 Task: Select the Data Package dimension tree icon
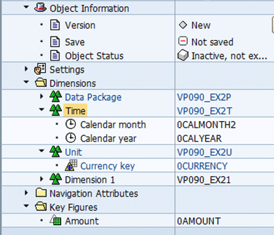(56, 96)
